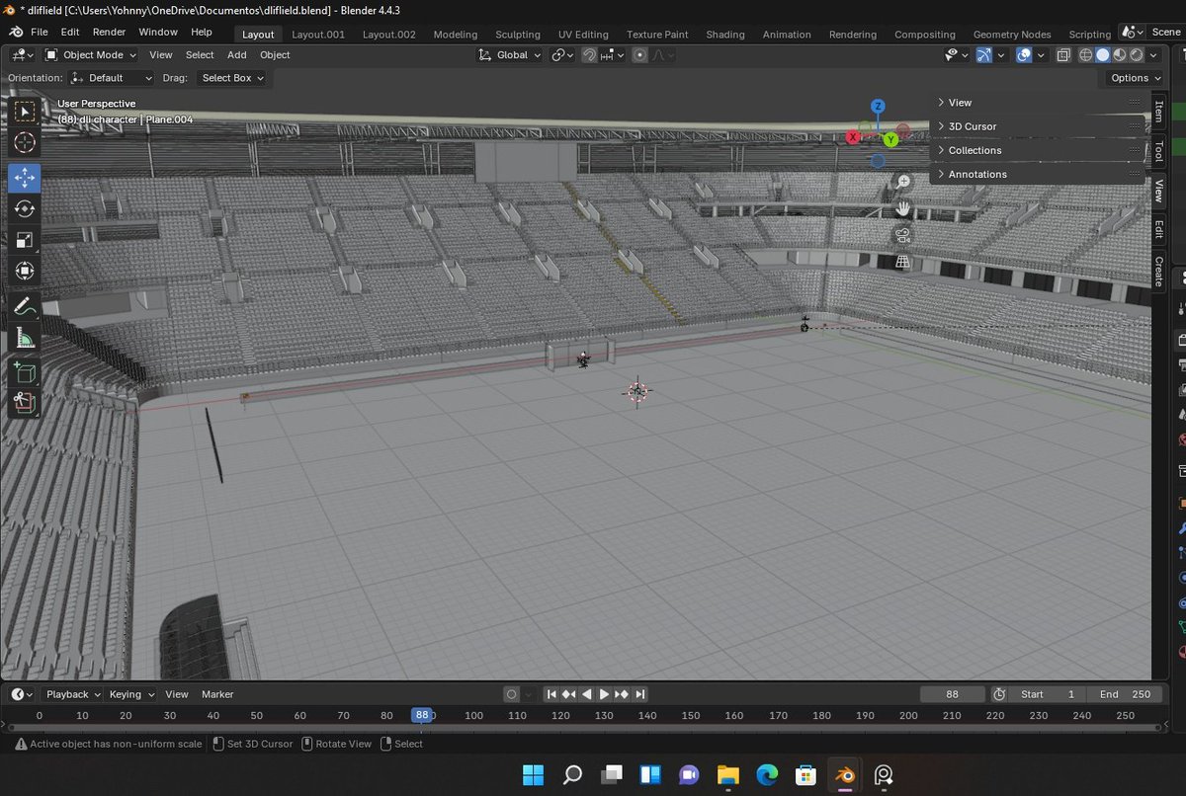This screenshot has width=1186, height=796.
Task: Select the Add Cube tool
Action: coord(25,372)
